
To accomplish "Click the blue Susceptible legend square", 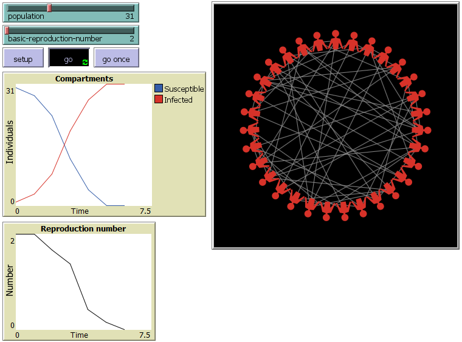I will [159, 89].
